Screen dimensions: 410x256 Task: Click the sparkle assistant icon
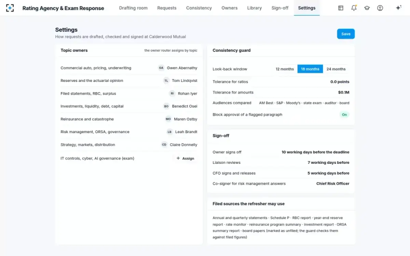point(398,8)
